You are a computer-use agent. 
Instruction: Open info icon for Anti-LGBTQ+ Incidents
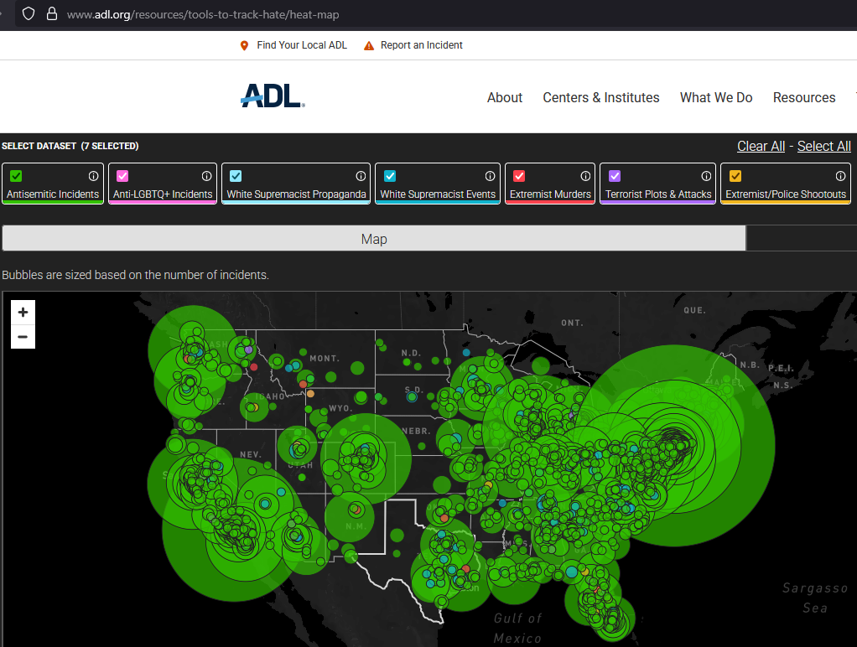coord(206,176)
